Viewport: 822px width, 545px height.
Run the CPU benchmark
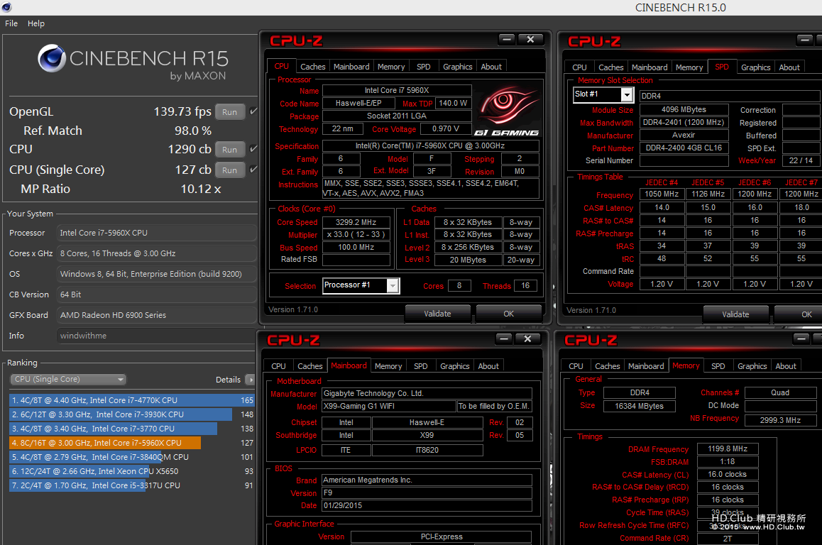[x=229, y=149]
